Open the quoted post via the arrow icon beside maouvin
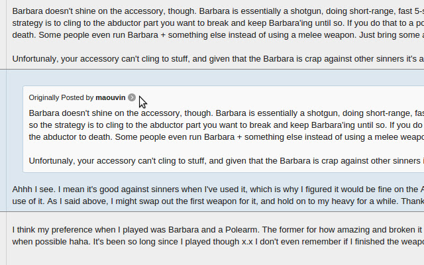 132,97
